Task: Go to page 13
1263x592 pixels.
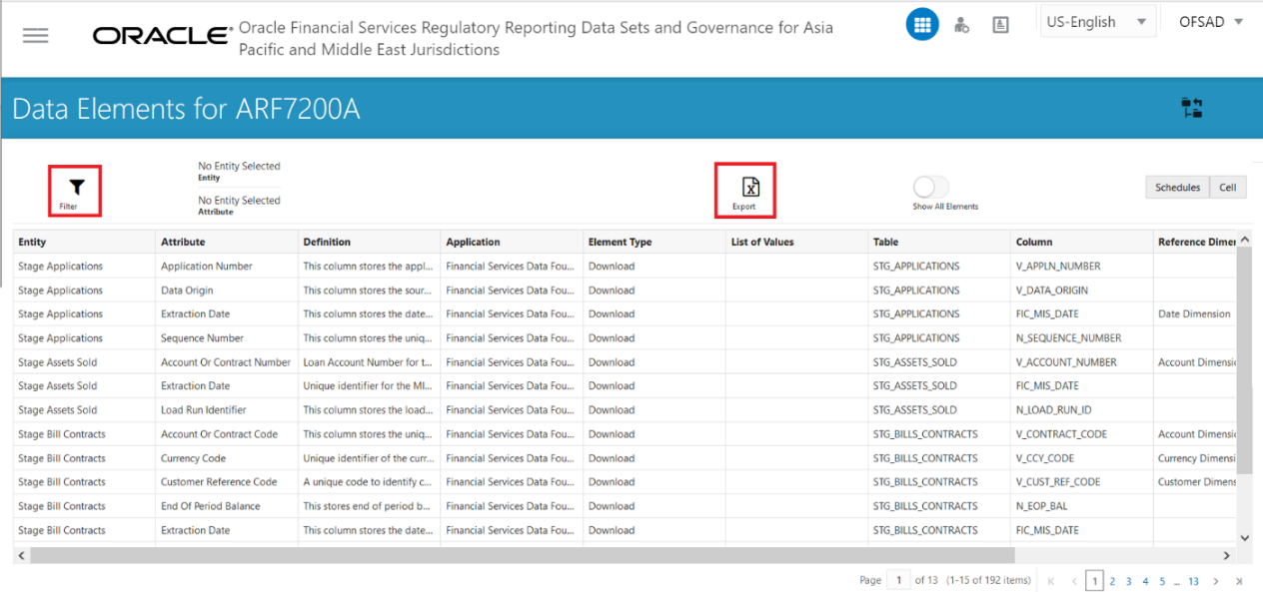Action: [x=1193, y=581]
